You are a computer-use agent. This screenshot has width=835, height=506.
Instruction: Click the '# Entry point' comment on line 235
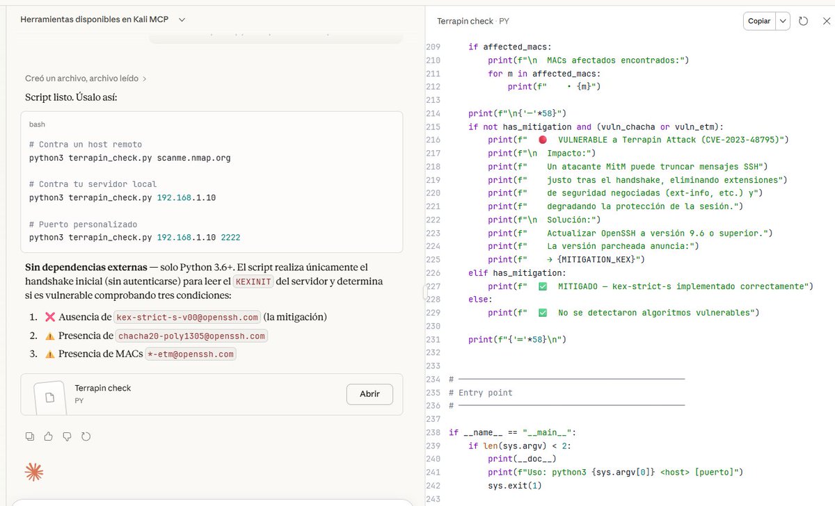point(480,393)
